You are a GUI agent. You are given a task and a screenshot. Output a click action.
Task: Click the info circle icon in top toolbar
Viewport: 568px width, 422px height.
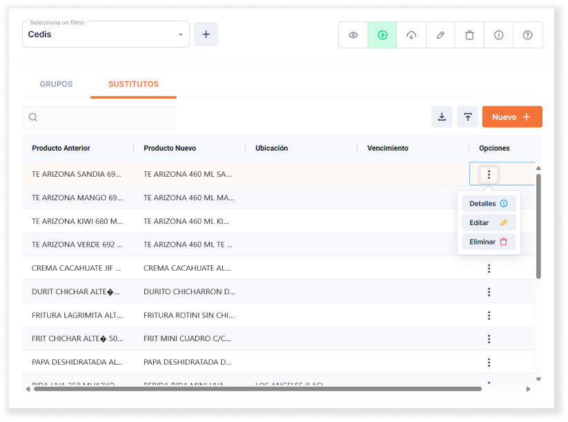pyautogui.click(x=498, y=35)
